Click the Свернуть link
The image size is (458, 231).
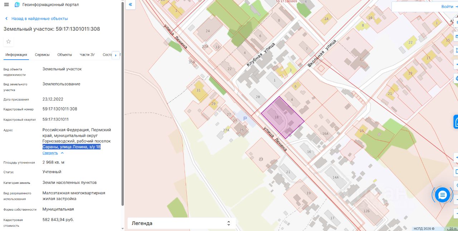[x=50, y=153]
